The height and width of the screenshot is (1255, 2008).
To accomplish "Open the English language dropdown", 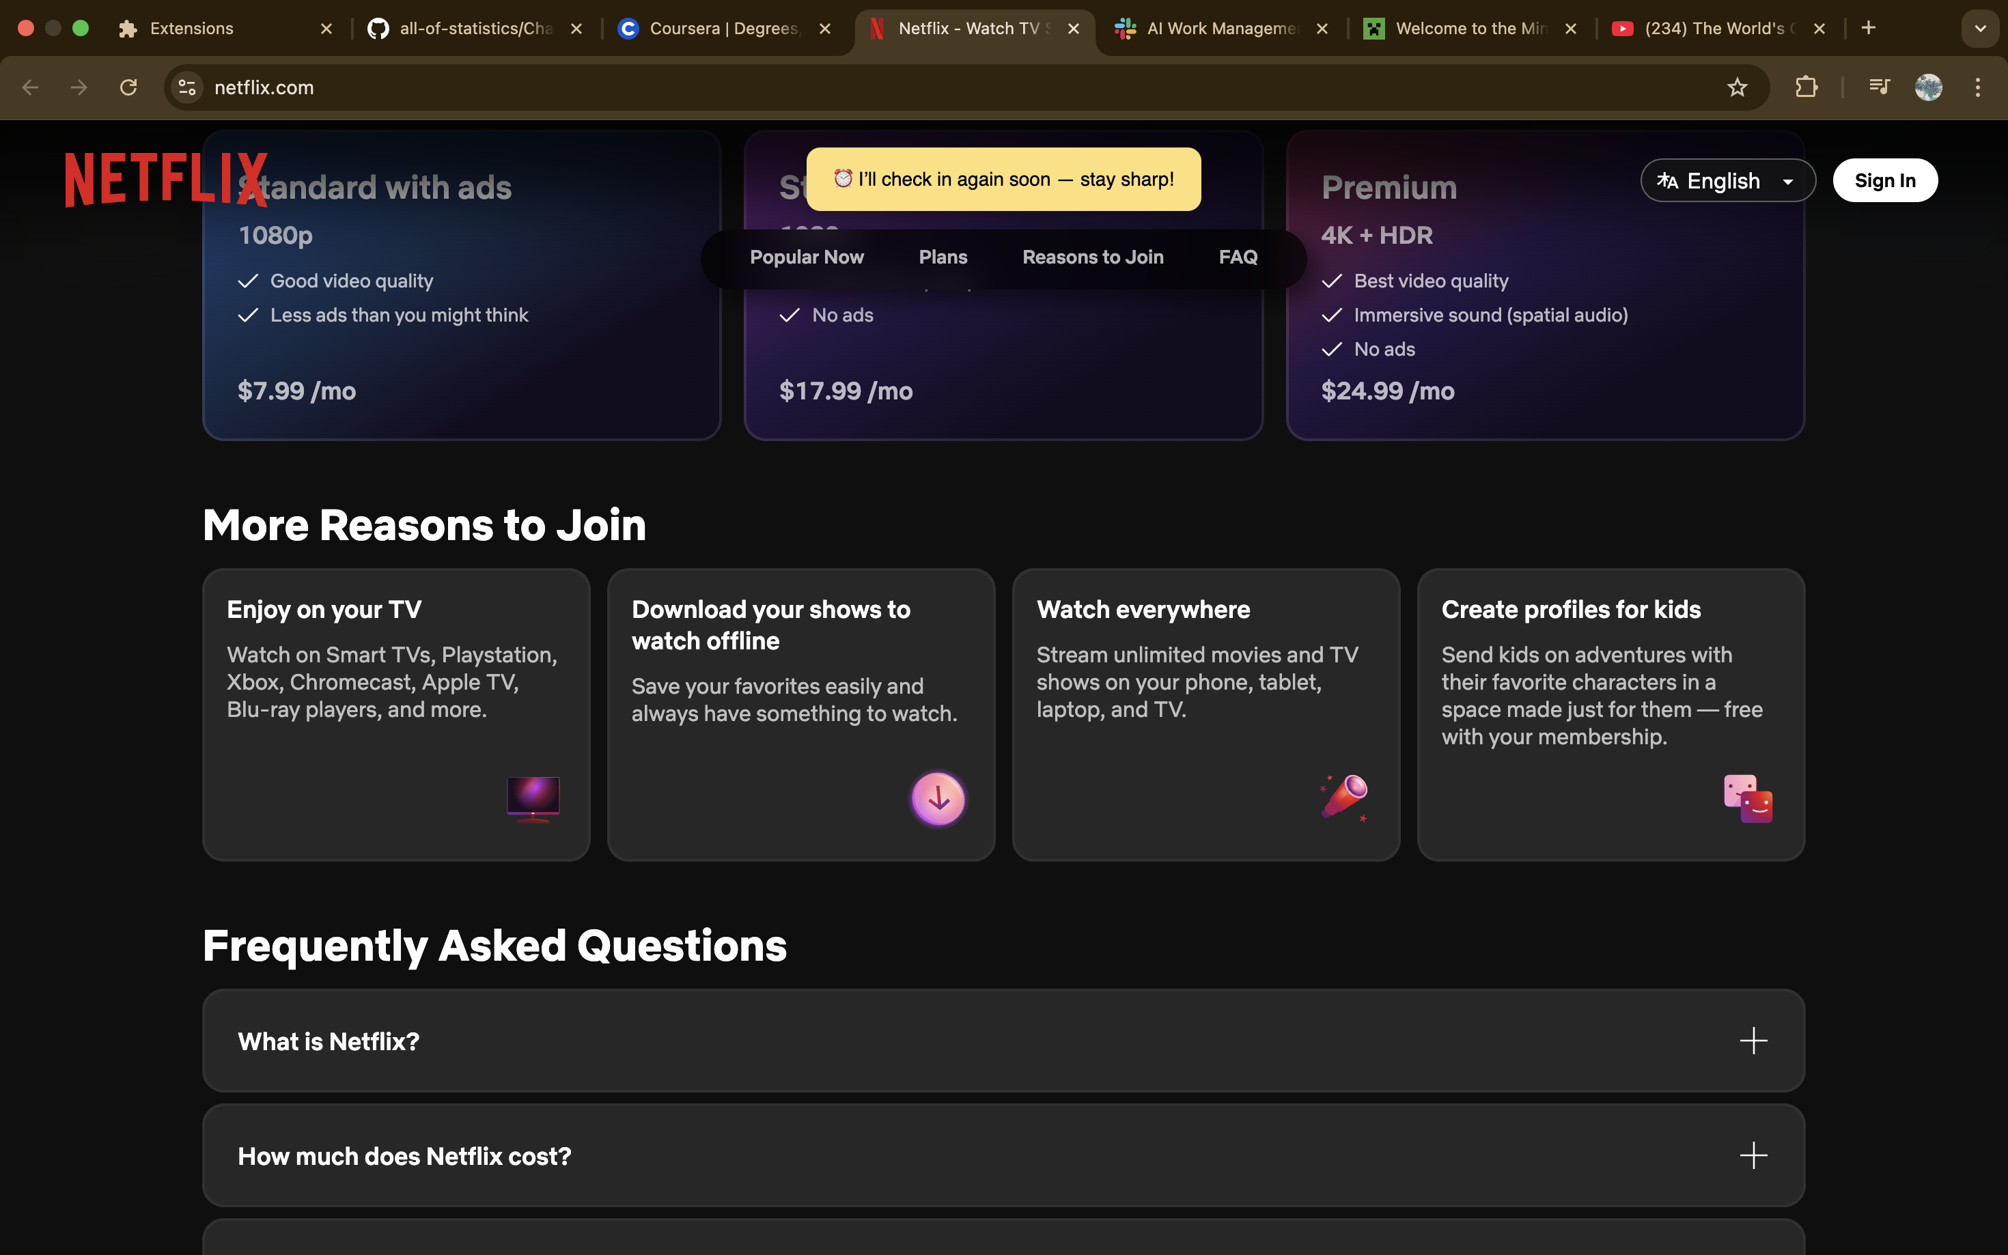I will point(1727,180).
